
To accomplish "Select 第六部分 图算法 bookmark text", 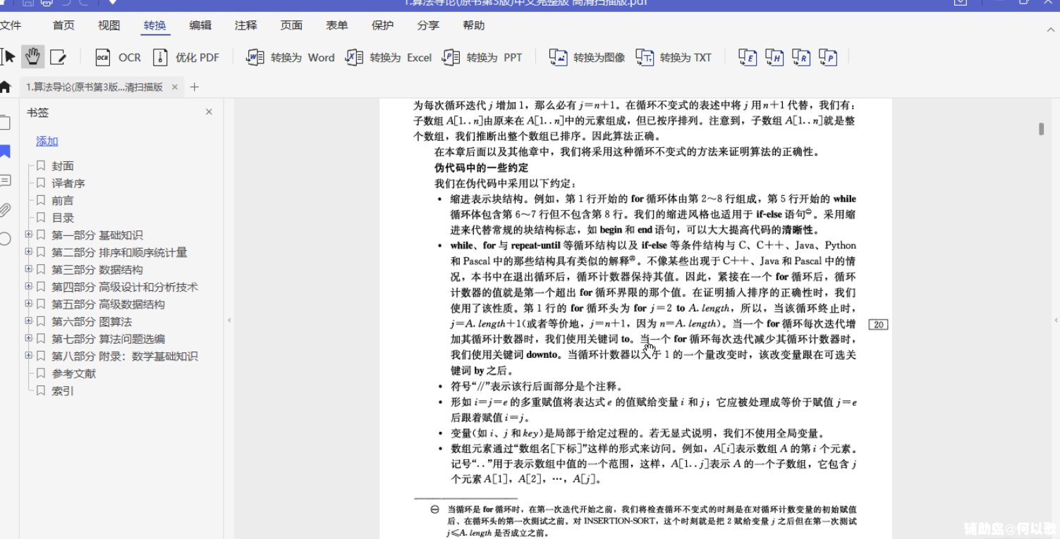I will (92, 322).
